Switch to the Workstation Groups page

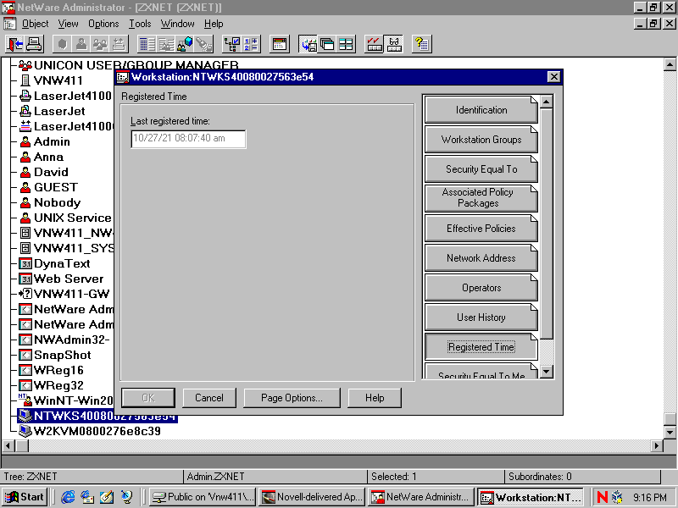point(481,140)
